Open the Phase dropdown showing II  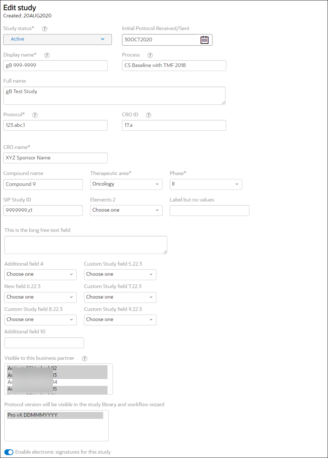(x=206, y=184)
